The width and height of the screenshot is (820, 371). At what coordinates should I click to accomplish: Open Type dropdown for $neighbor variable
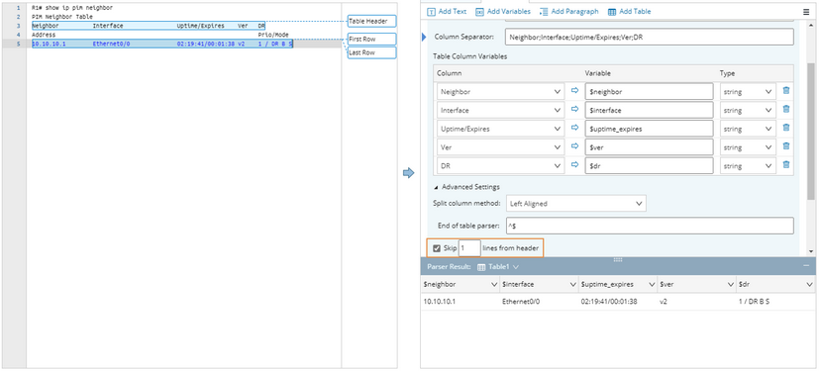click(x=748, y=91)
